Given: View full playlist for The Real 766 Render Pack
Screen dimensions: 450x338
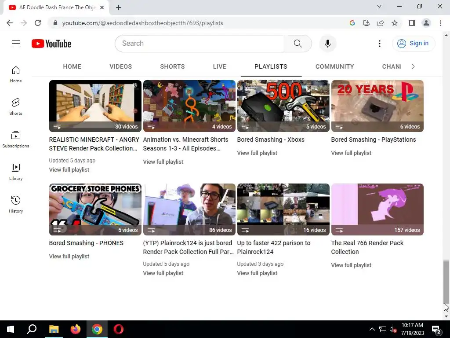Looking at the screenshot, I should (x=351, y=265).
